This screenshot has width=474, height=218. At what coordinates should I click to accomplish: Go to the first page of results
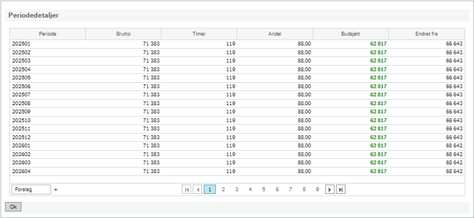click(187, 190)
